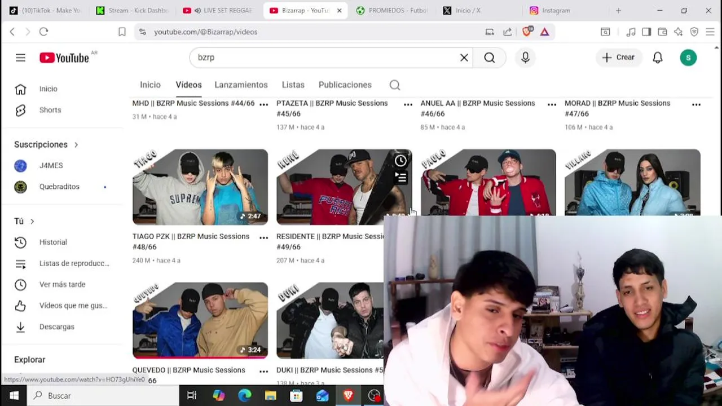This screenshot has width=722, height=406.
Task: Open more options for PTAZETA session video
Action: [408, 104]
